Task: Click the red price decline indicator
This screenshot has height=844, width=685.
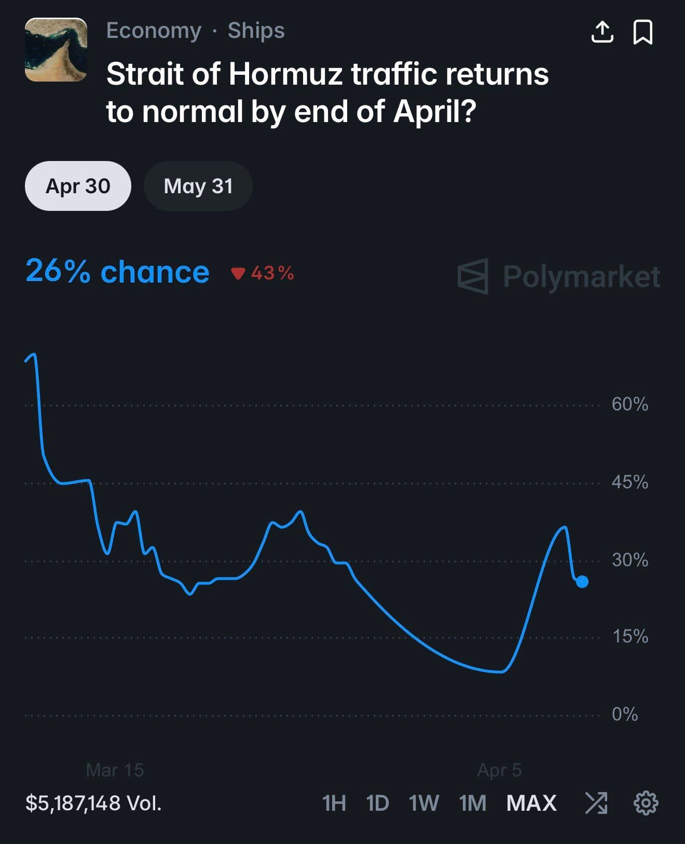Action: coord(264,273)
